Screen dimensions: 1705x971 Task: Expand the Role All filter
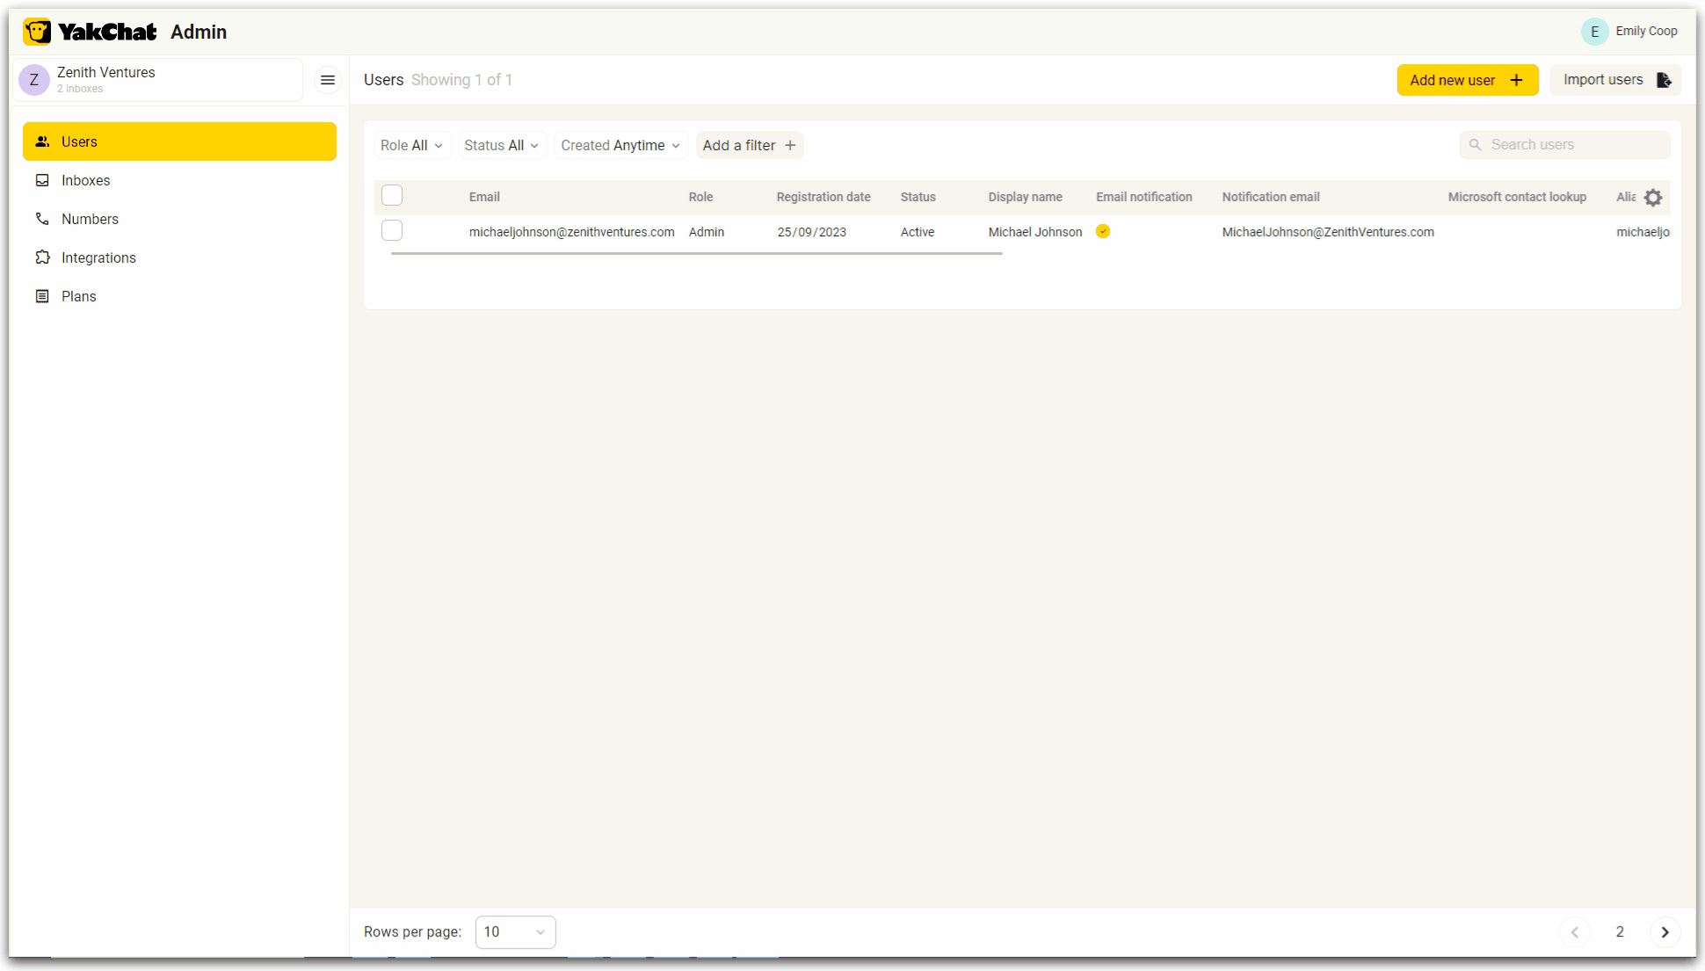coord(411,146)
